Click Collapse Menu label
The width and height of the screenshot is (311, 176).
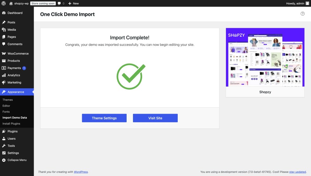[17, 160]
